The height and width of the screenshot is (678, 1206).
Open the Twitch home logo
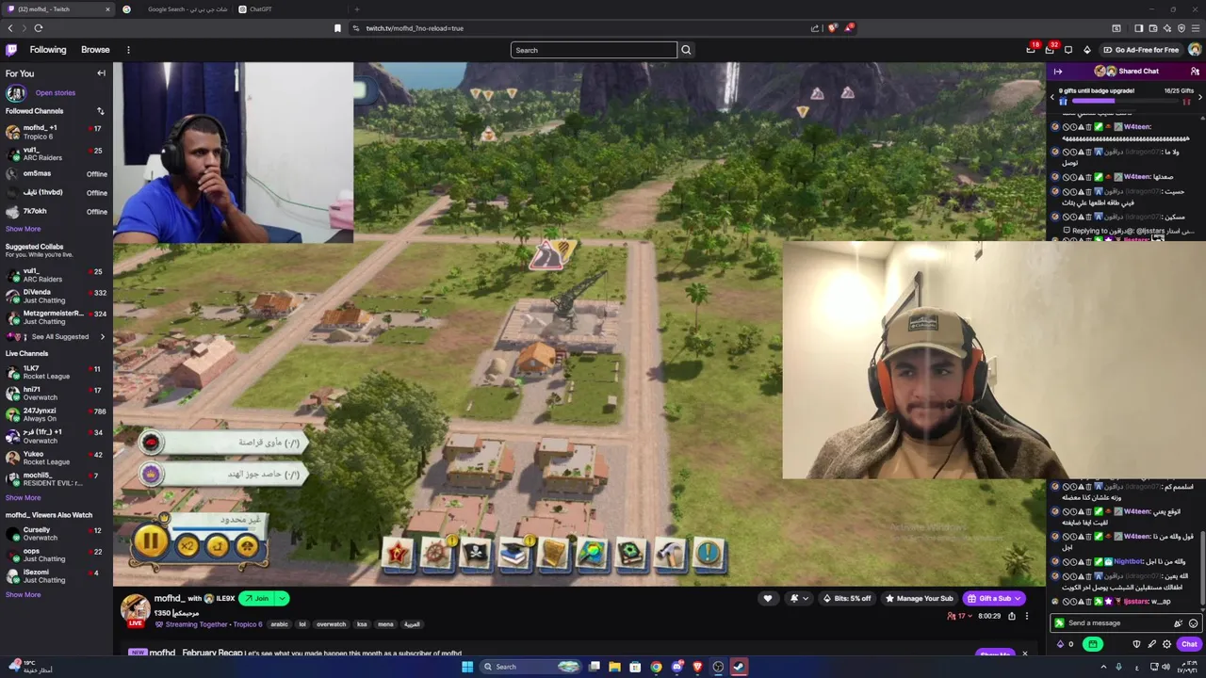(x=11, y=50)
